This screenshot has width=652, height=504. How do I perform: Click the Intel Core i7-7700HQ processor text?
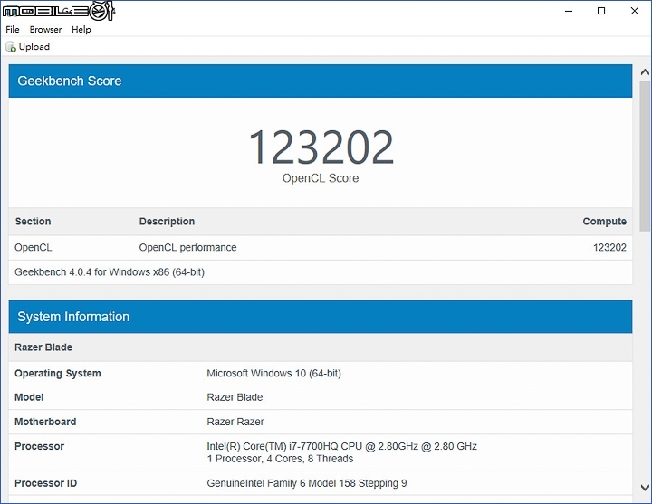point(341,446)
